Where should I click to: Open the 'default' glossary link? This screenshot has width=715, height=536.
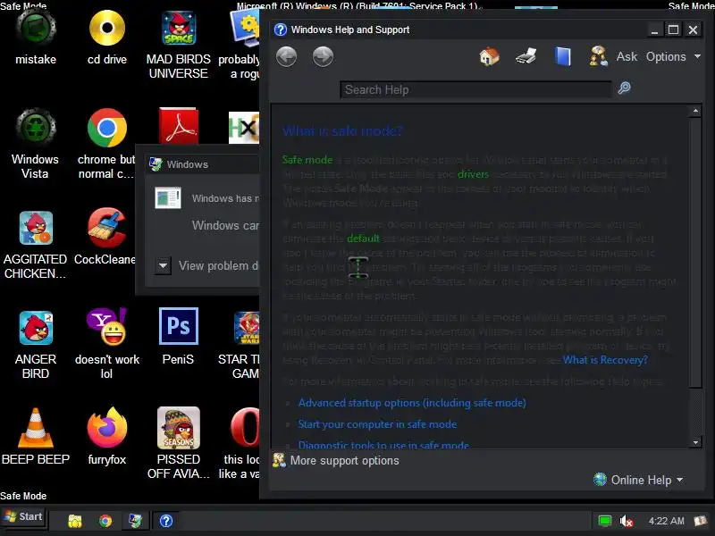(x=363, y=239)
